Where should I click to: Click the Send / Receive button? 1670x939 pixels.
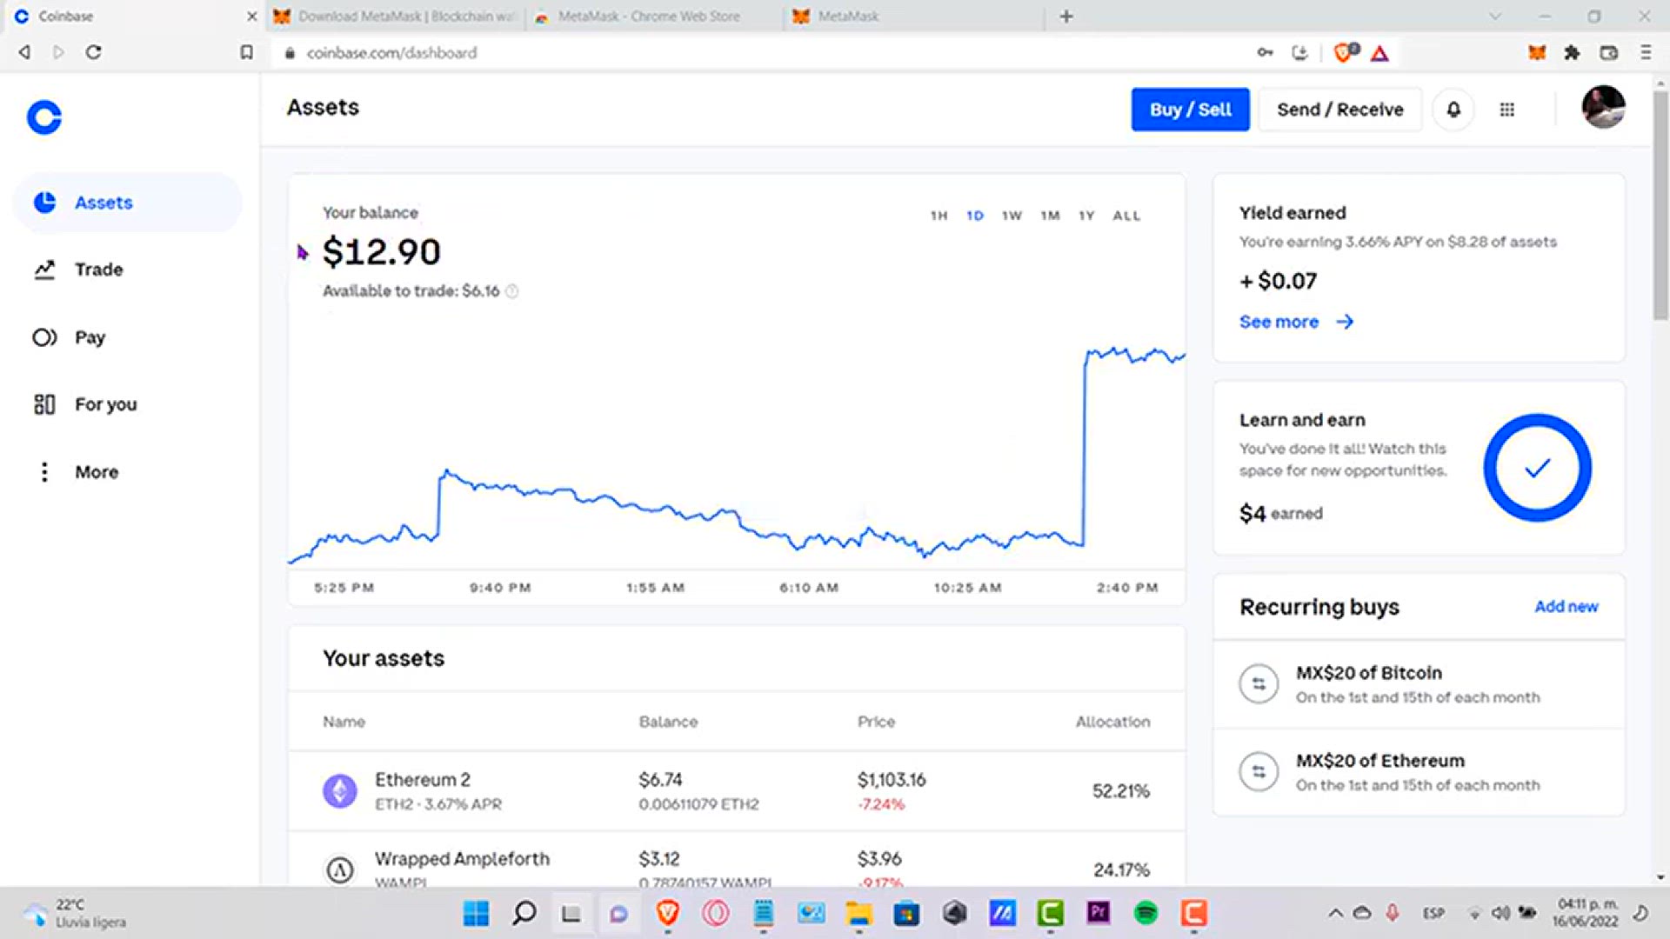(1339, 110)
